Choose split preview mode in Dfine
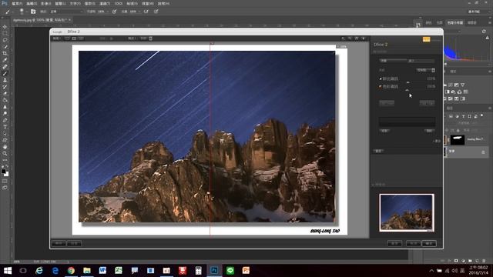Viewport: 493px width, 277px height. (x=74, y=38)
